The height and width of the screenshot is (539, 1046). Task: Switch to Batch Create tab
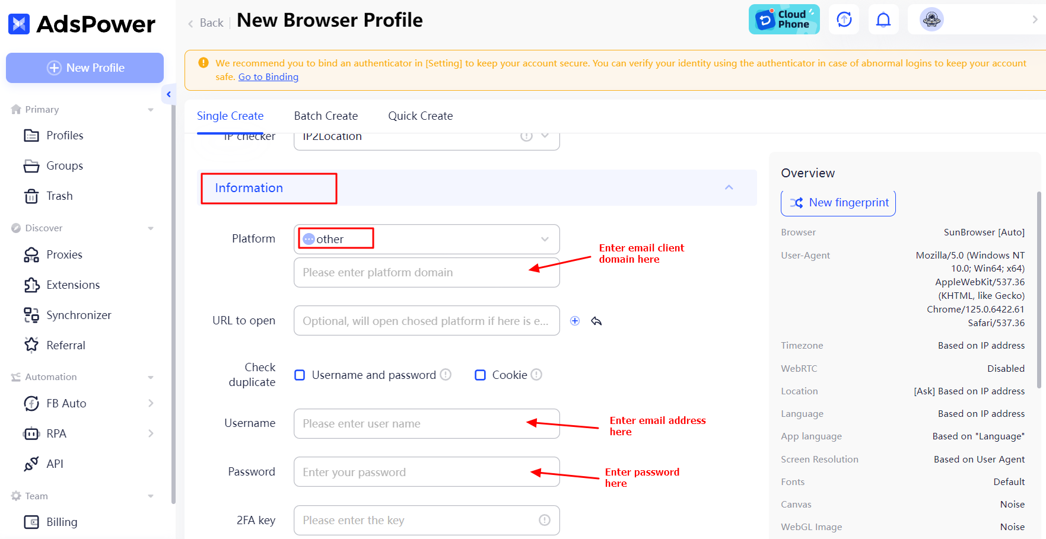326,116
